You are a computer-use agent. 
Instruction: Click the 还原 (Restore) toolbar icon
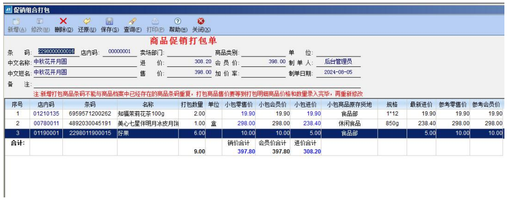(x=87, y=21)
